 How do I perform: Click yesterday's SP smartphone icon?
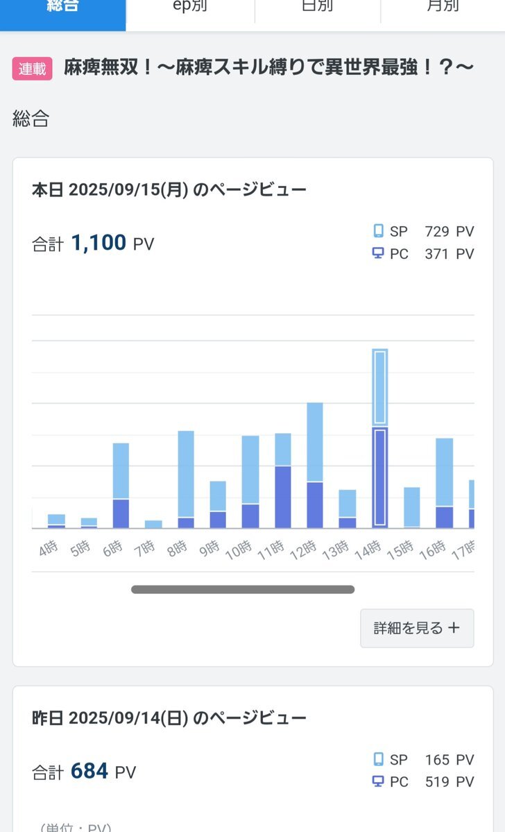tap(378, 759)
